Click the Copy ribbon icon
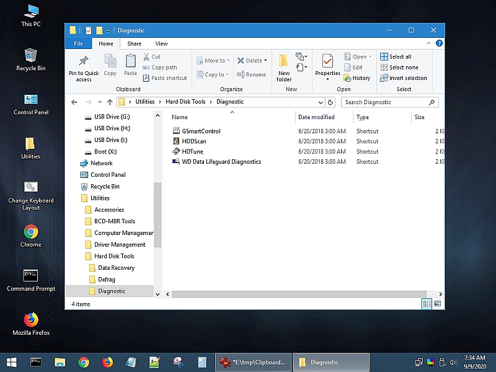Screen dimensions: 496x372 tap(110, 61)
